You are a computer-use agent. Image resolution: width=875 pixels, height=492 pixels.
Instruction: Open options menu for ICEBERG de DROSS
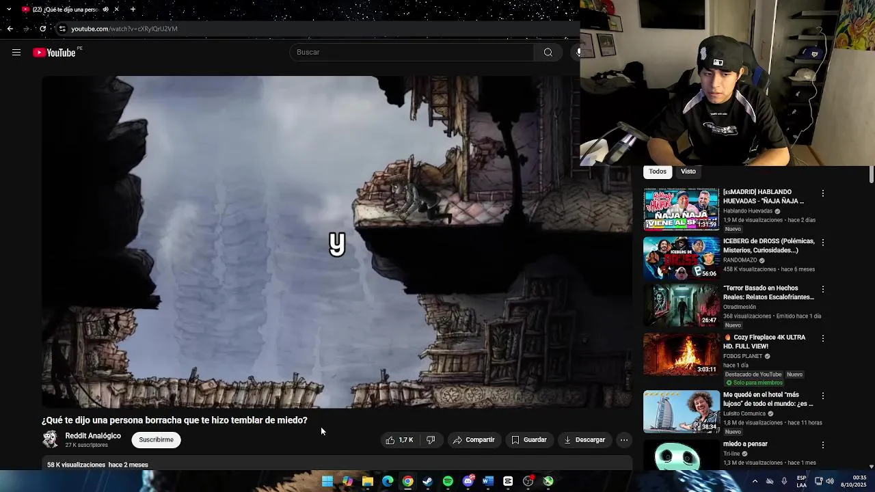[x=823, y=243]
